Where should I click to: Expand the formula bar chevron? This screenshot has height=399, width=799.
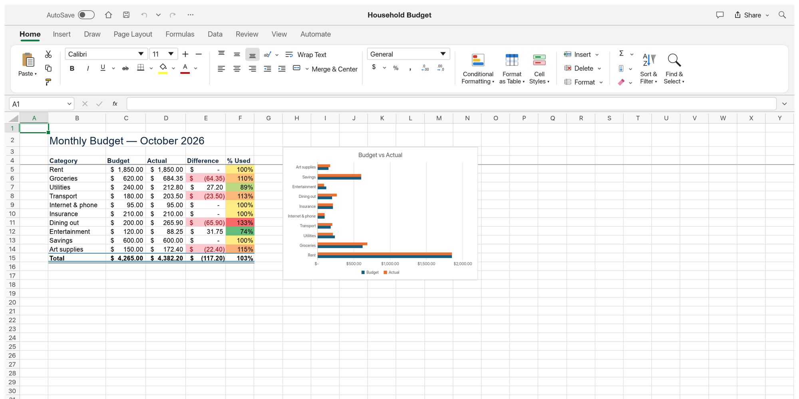785,104
